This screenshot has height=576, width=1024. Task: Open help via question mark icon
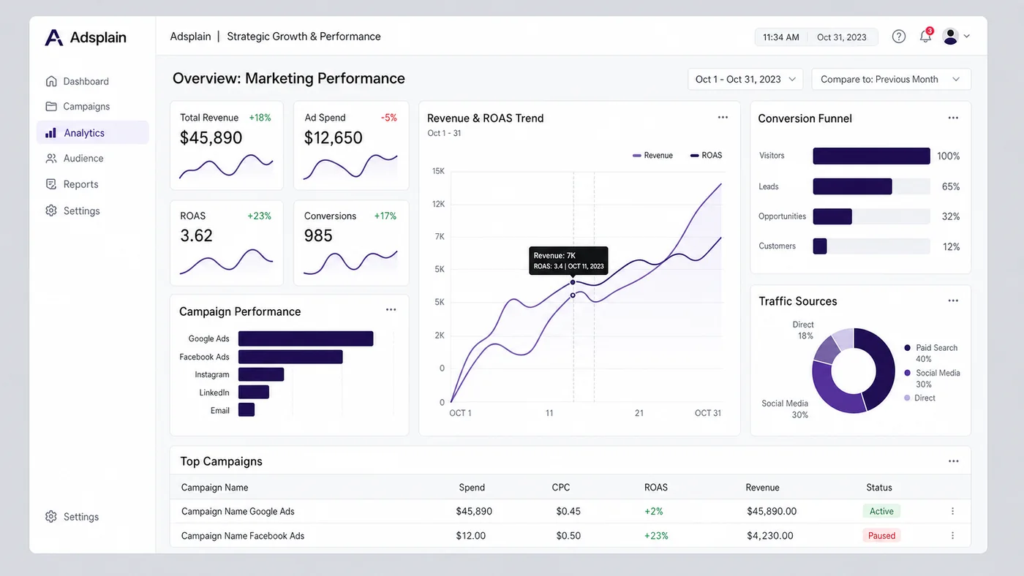(899, 37)
